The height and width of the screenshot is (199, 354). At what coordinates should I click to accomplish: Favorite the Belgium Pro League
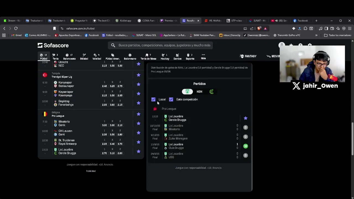click(139, 114)
